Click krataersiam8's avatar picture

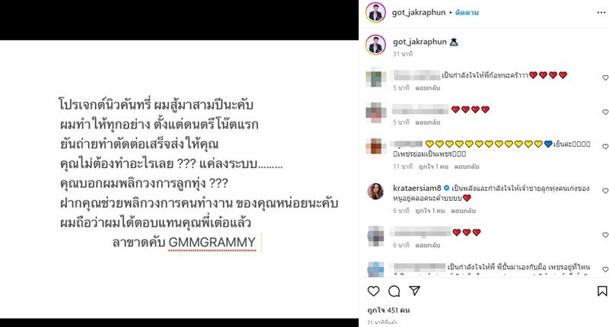tap(375, 191)
